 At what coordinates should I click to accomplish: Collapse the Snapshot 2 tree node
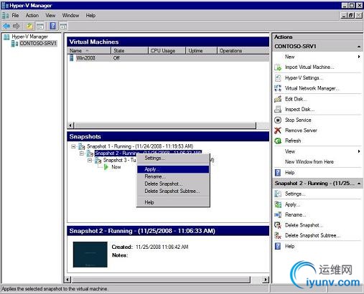coord(82,153)
